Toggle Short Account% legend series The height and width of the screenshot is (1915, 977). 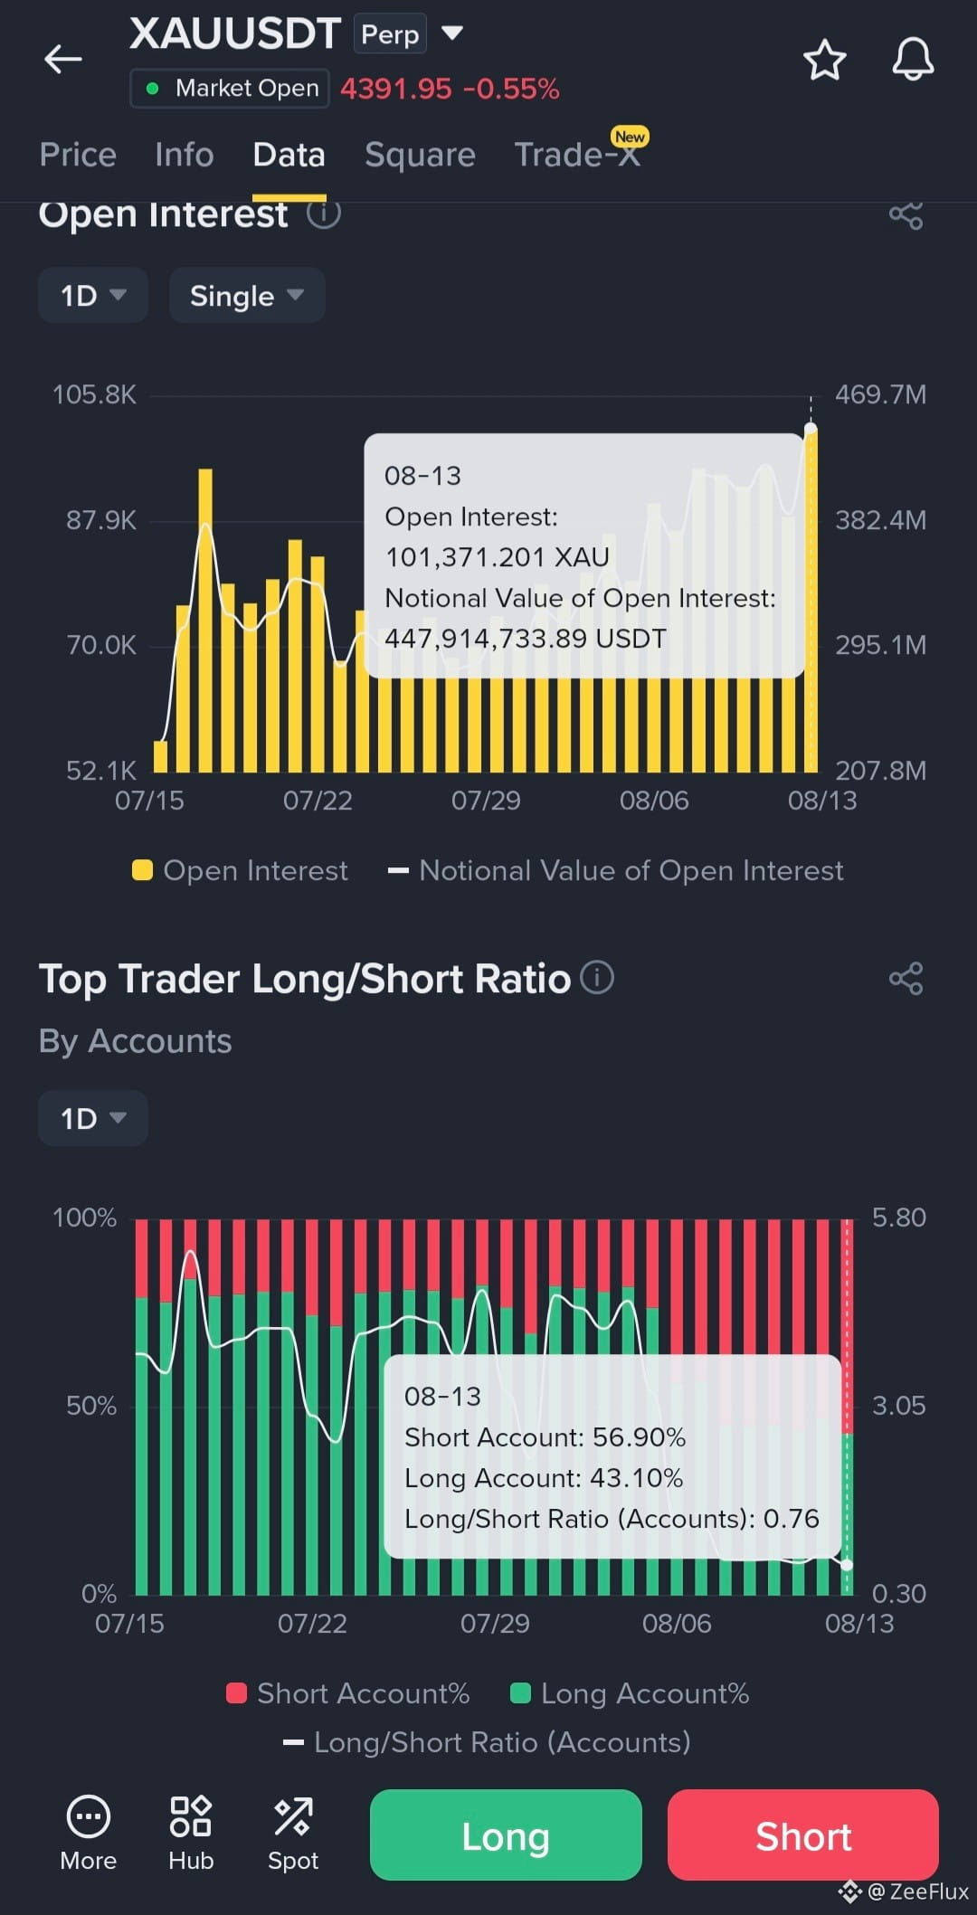(348, 1693)
